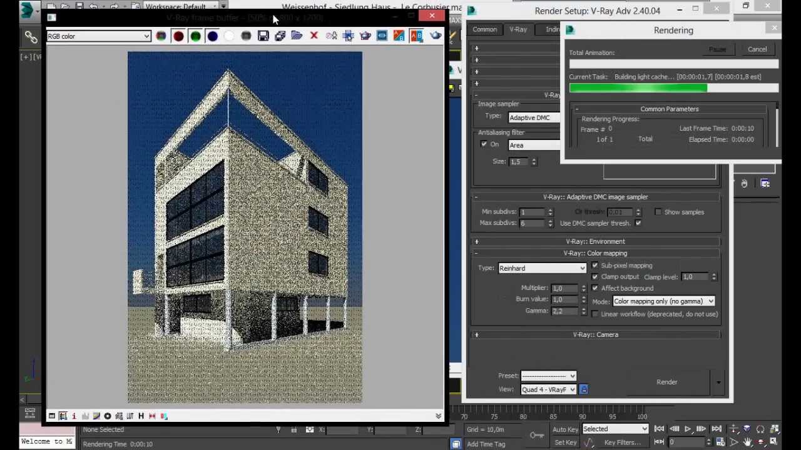Viewport: 801px width, 450px height.
Task: Click the Burn value field
Action: tap(565, 299)
